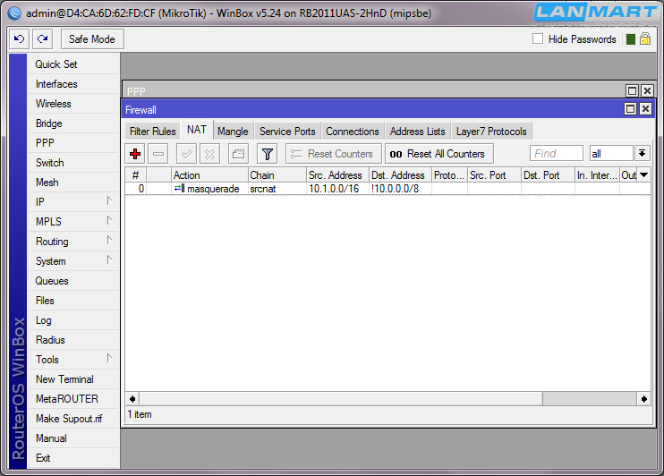
Task: Switch to the Mangle tab
Action: [x=233, y=132]
